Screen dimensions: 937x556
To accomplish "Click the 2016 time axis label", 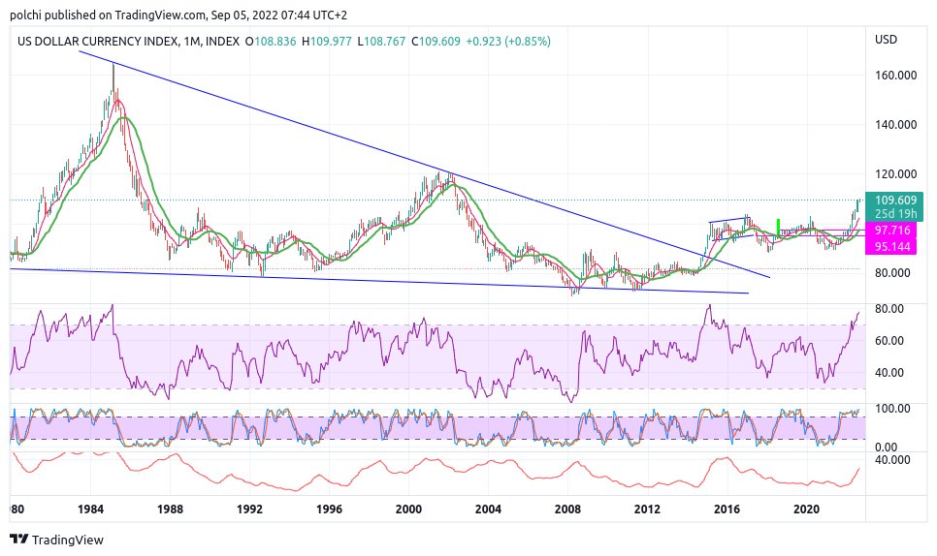I will tap(727, 509).
